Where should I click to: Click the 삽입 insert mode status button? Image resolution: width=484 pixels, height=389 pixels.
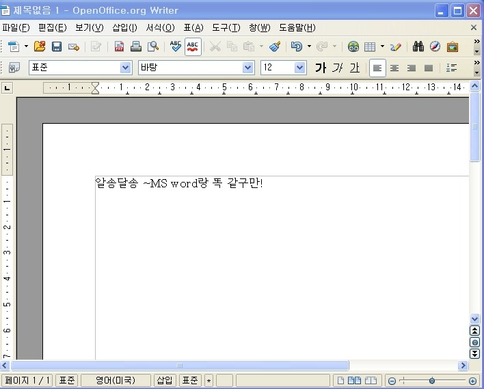(165, 381)
